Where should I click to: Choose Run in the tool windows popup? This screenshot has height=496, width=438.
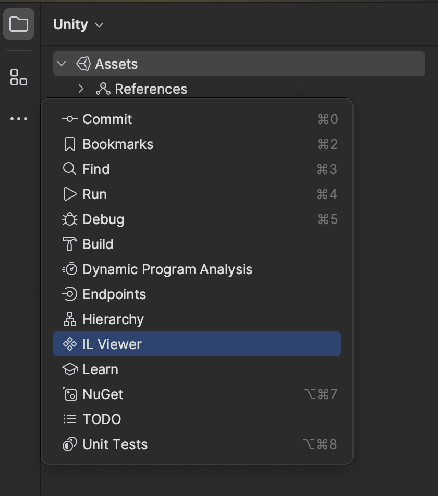[x=197, y=194]
